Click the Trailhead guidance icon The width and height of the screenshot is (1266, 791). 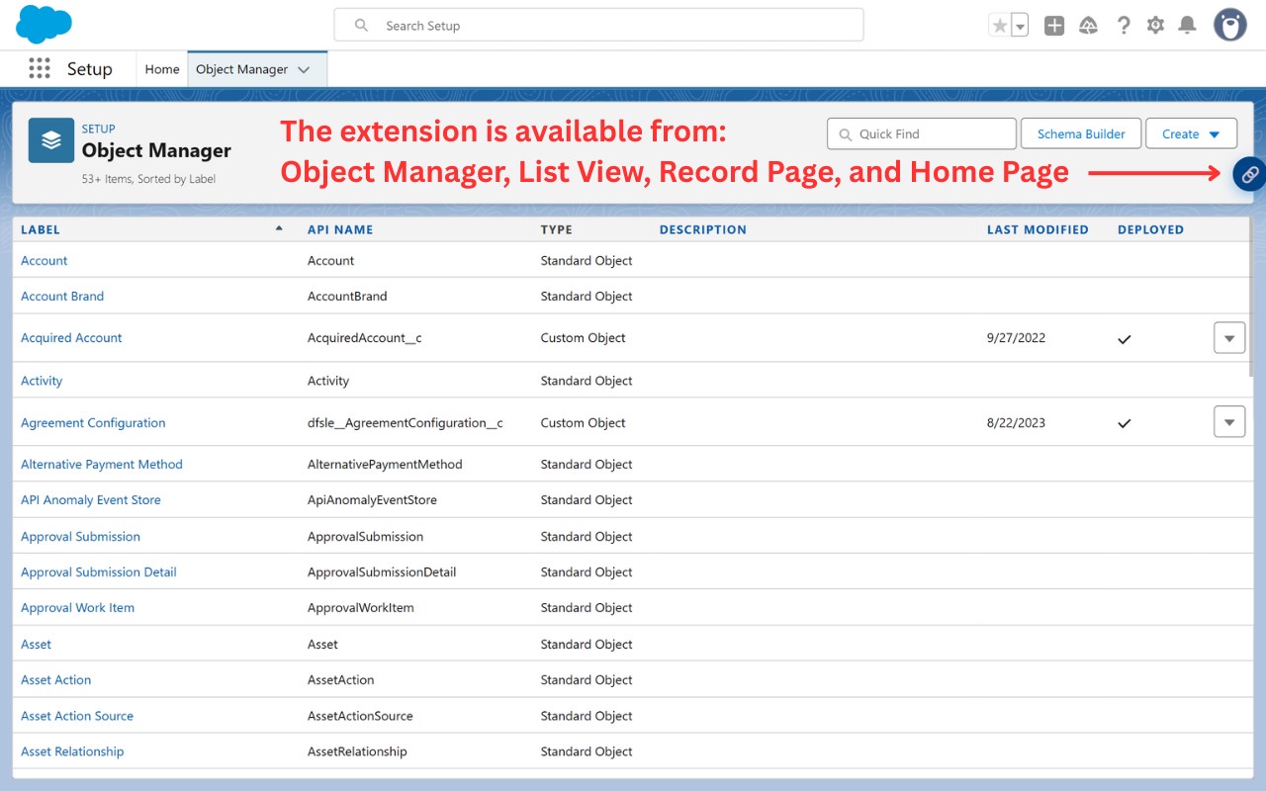(1088, 26)
